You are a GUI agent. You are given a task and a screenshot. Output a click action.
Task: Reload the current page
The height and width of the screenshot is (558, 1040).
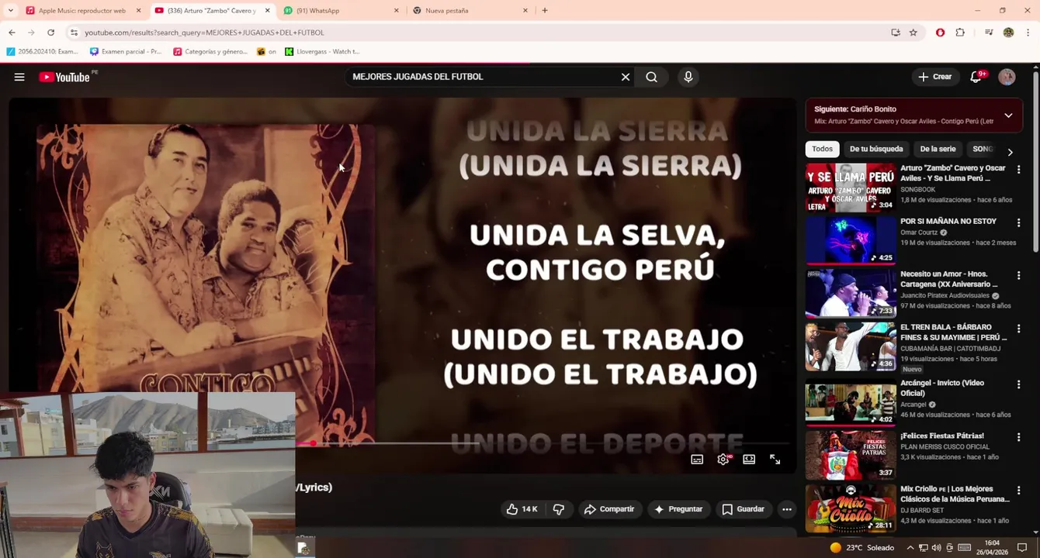[x=51, y=33]
